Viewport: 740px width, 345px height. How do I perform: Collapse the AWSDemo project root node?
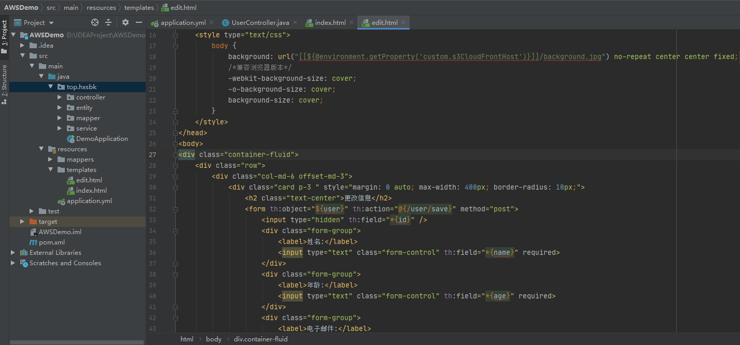point(13,35)
